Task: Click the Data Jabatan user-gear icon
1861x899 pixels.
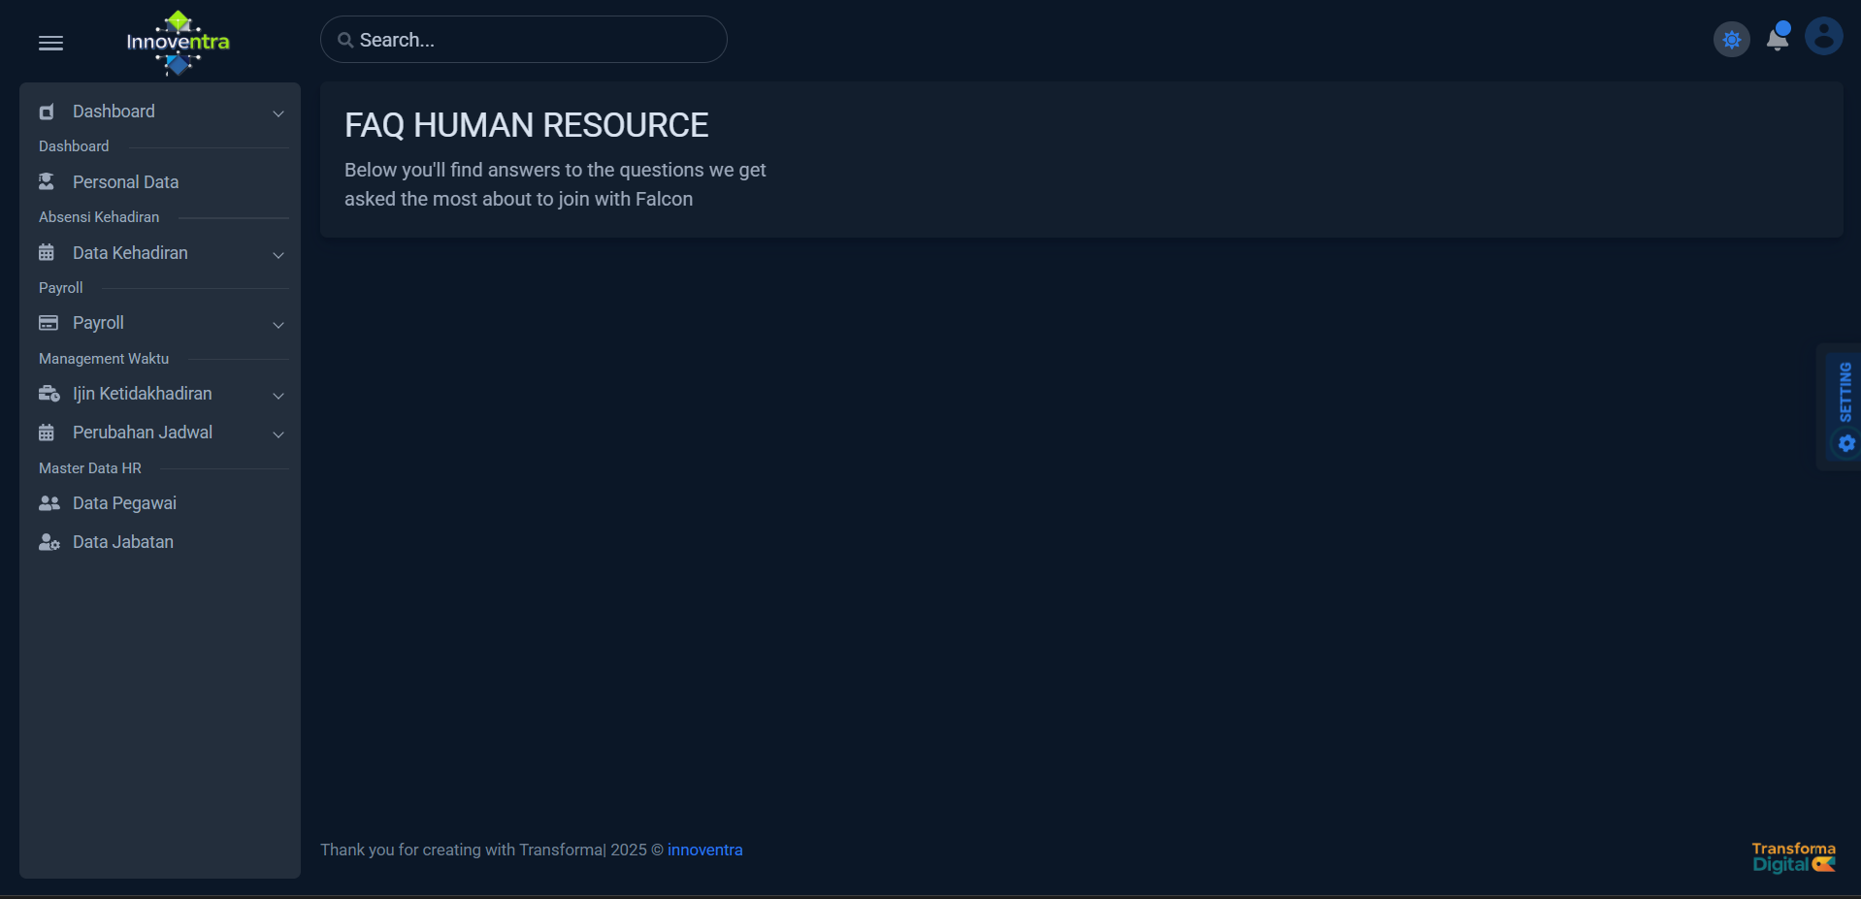Action: click(x=49, y=542)
